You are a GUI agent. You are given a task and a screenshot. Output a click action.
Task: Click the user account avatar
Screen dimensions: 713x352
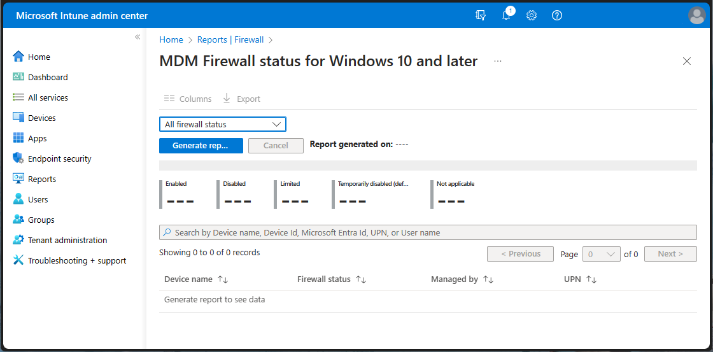(x=697, y=15)
